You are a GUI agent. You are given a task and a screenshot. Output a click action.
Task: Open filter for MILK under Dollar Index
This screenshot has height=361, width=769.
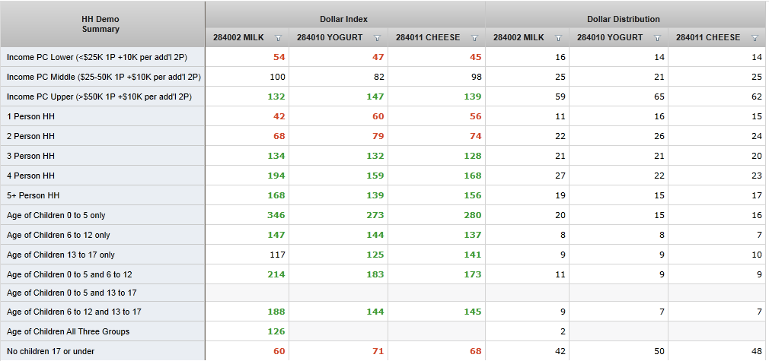pyautogui.click(x=278, y=38)
